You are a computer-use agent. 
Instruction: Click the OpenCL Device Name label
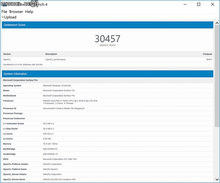point(14,180)
